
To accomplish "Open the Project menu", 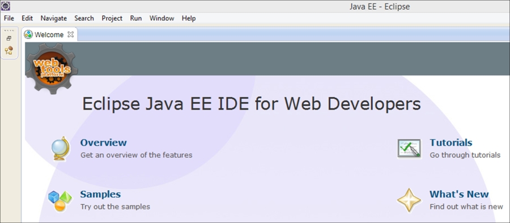I will pos(112,19).
